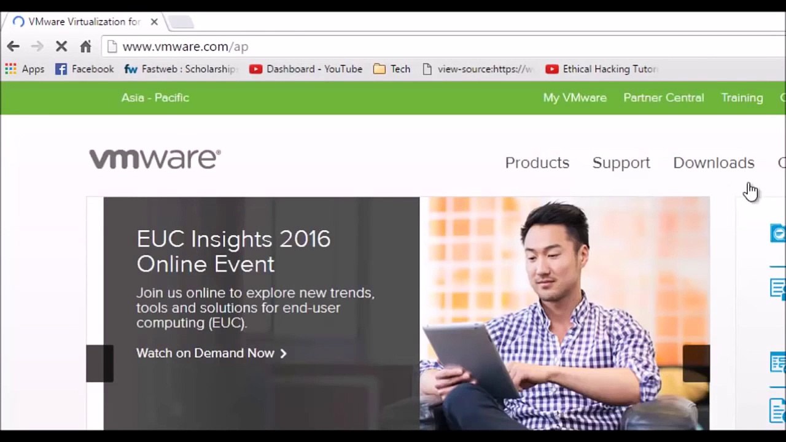Screen dimensions: 786x442
Task: Open Dashboard - YouTube bookmark
Action: (x=306, y=69)
